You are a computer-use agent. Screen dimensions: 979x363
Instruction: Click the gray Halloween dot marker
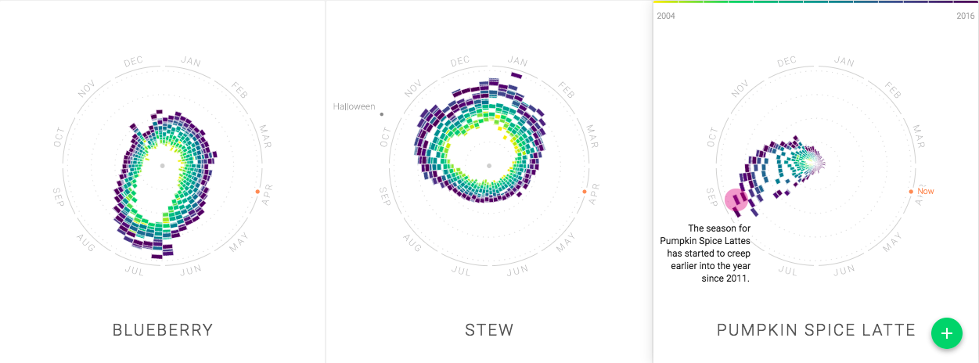point(382,114)
